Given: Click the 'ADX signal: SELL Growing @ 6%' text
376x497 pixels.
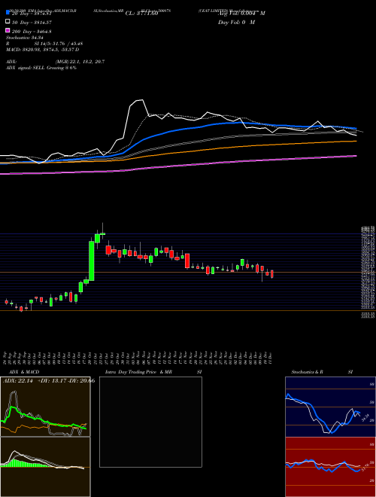Looking at the screenshot, I should point(41,68).
